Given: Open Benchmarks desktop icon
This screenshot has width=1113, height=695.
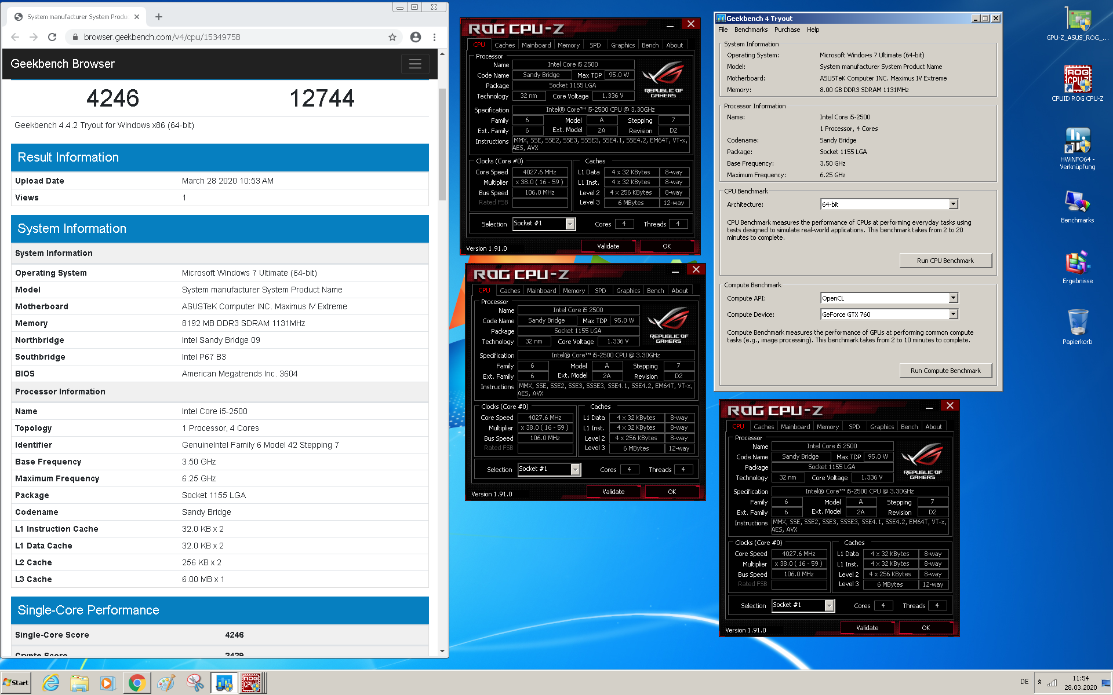Looking at the screenshot, I should 1077,206.
